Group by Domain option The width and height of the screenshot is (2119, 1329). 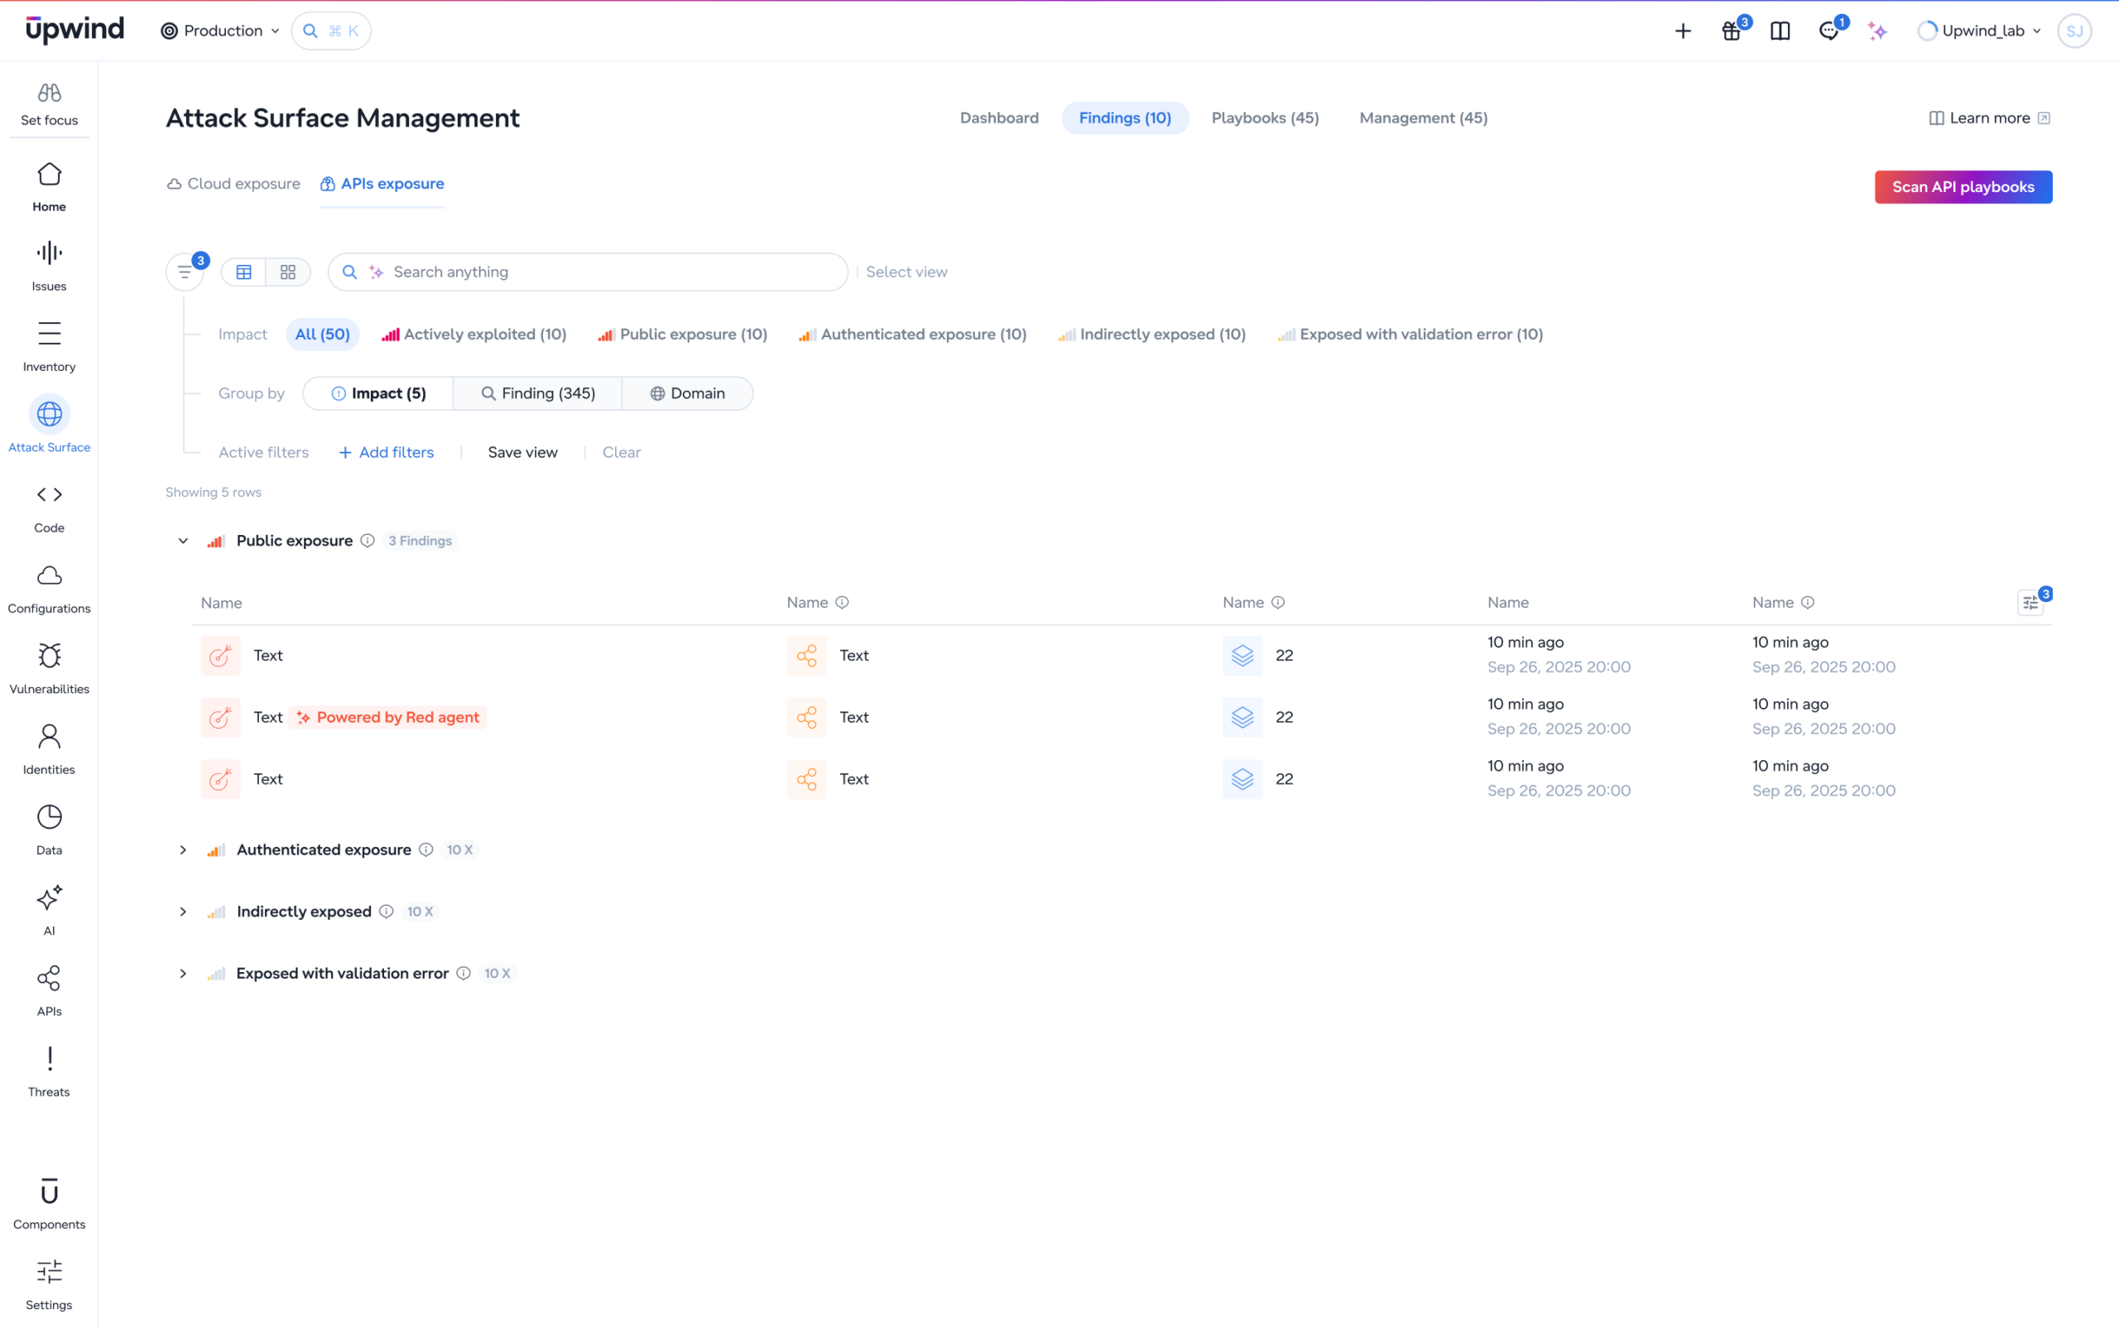click(x=688, y=392)
